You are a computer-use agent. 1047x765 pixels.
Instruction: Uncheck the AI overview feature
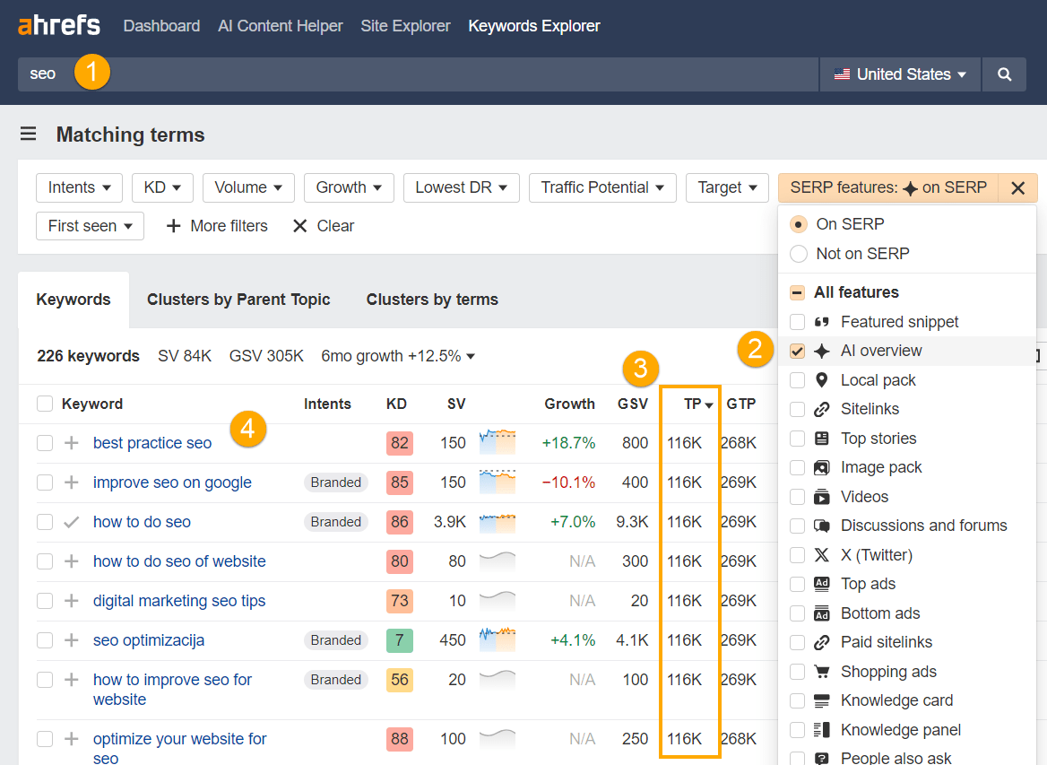pyautogui.click(x=797, y=351)
